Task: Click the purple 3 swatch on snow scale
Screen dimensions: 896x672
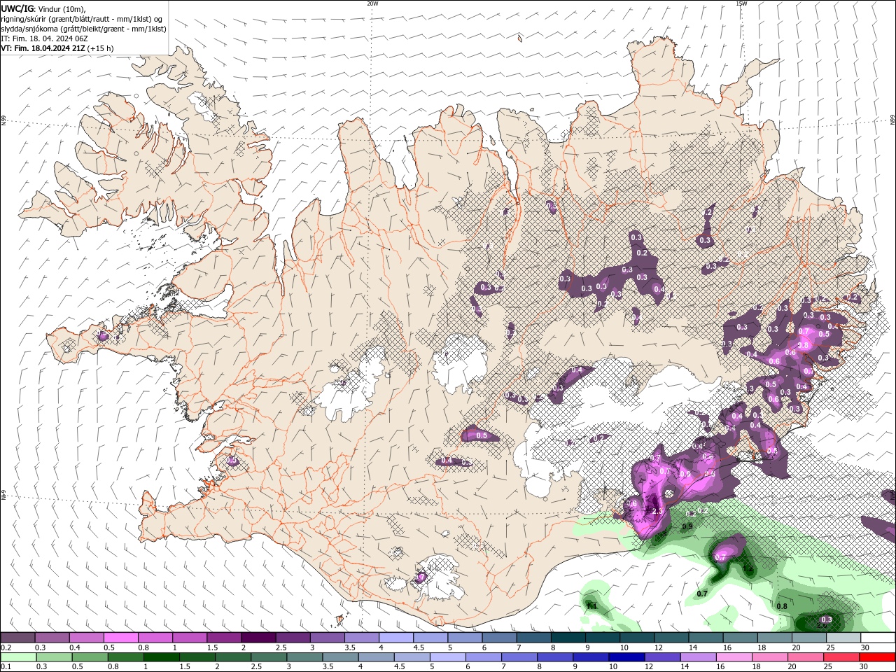Action: pyautogui.click(x=327, y=638)
